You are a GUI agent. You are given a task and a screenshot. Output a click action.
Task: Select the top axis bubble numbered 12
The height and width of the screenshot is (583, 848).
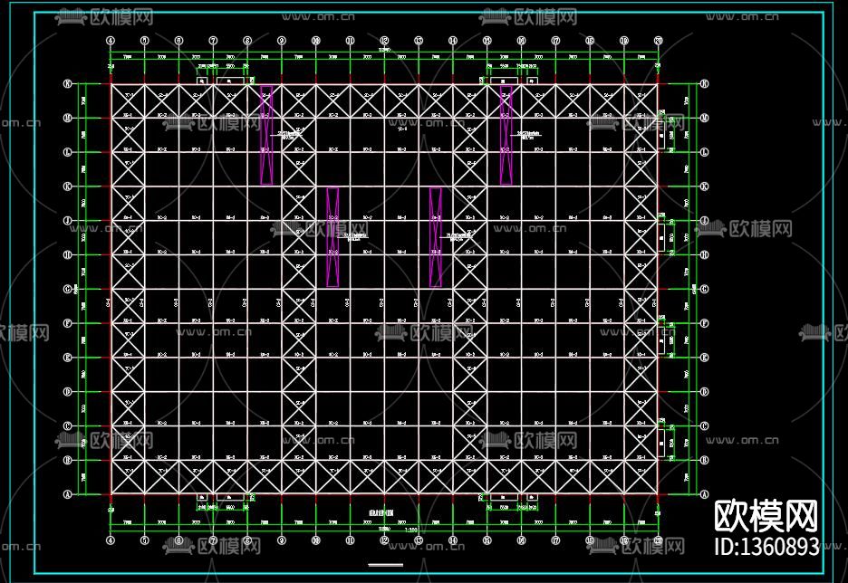(x=384, y=41)
